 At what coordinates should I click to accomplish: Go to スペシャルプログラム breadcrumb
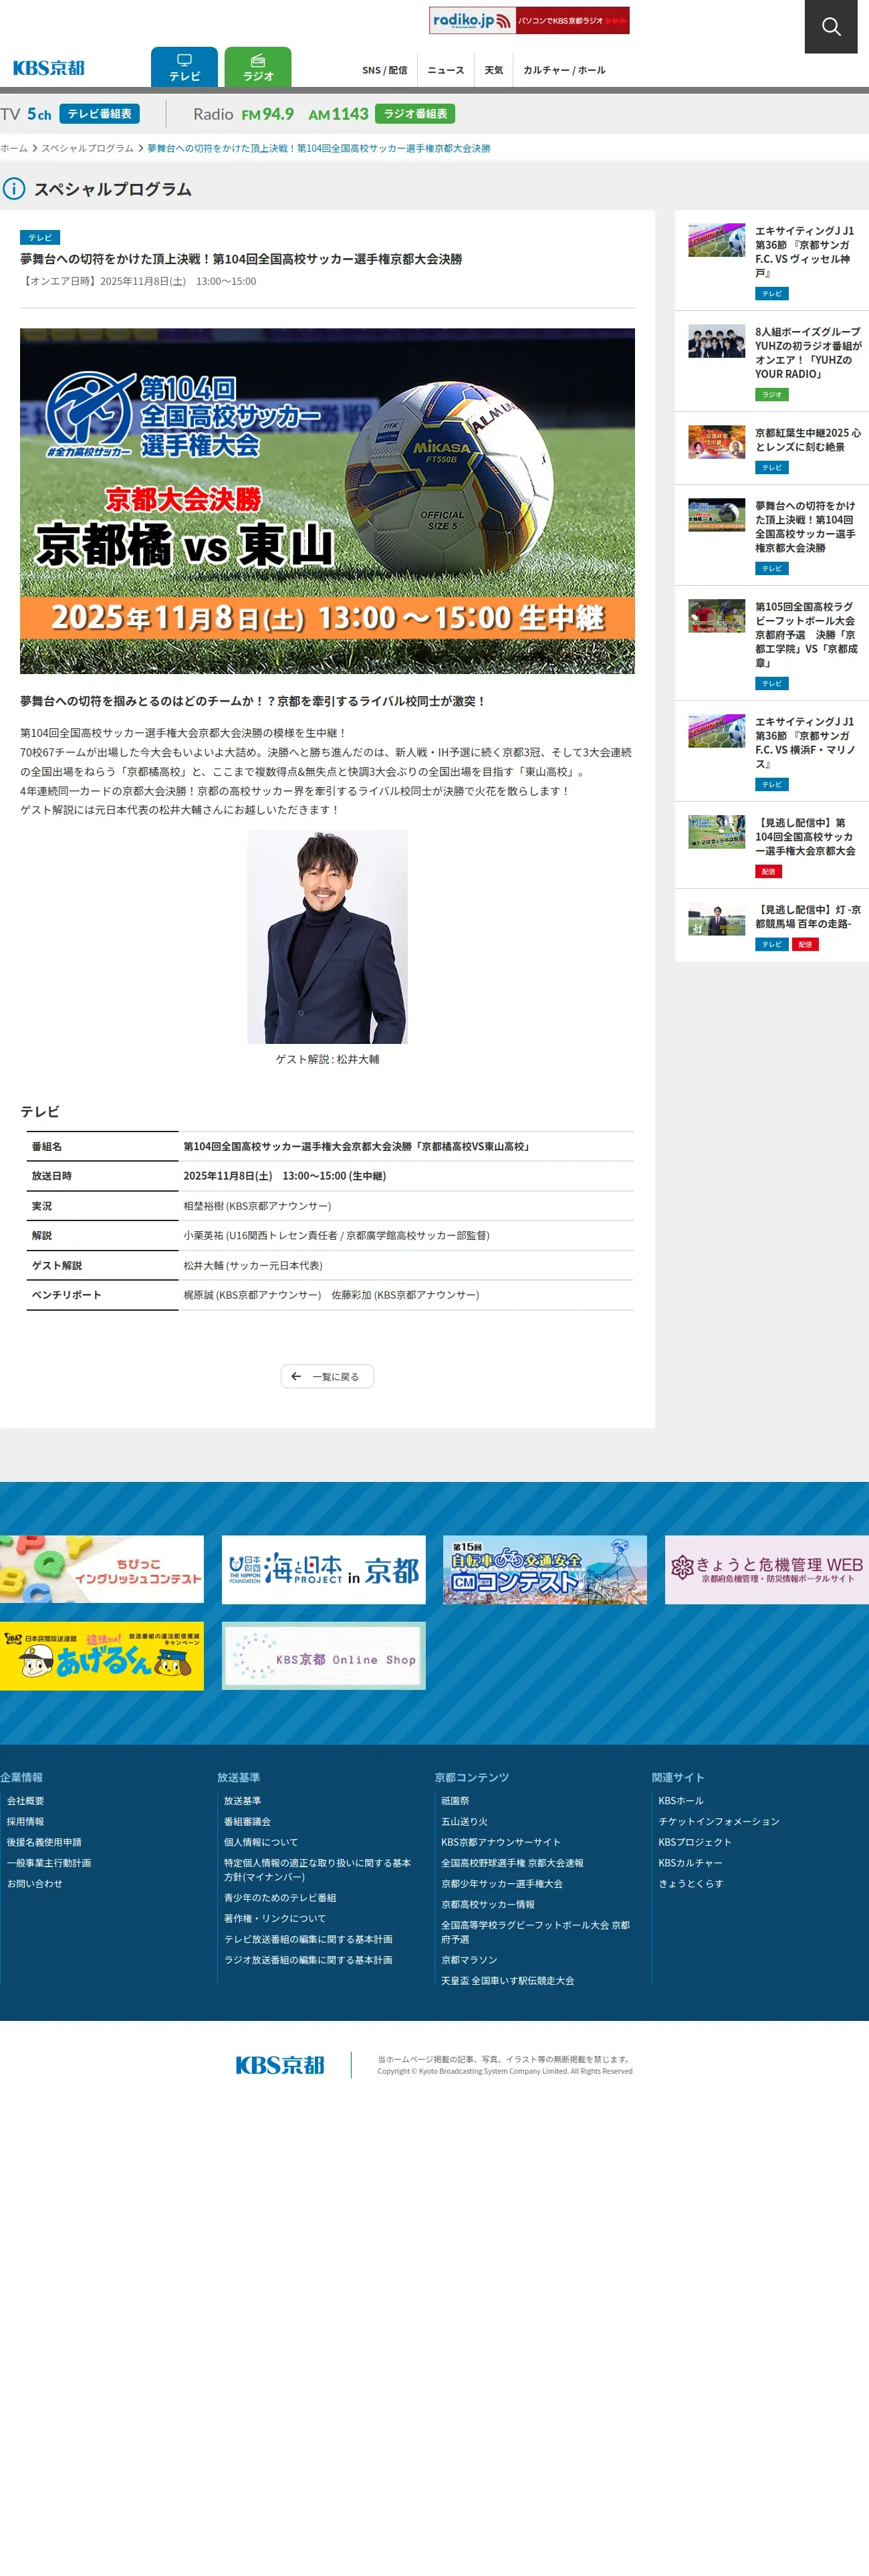point(87,148)
